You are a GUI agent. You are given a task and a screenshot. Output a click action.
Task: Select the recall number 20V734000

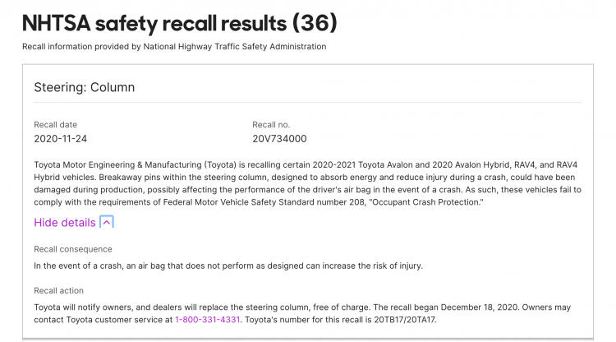point(279,139)
